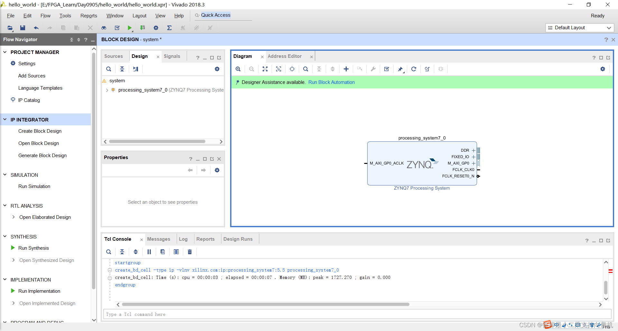Viewport: 618px width, 331px height.
Task: Click Generate Block Design
Action: tap(42, 156)
